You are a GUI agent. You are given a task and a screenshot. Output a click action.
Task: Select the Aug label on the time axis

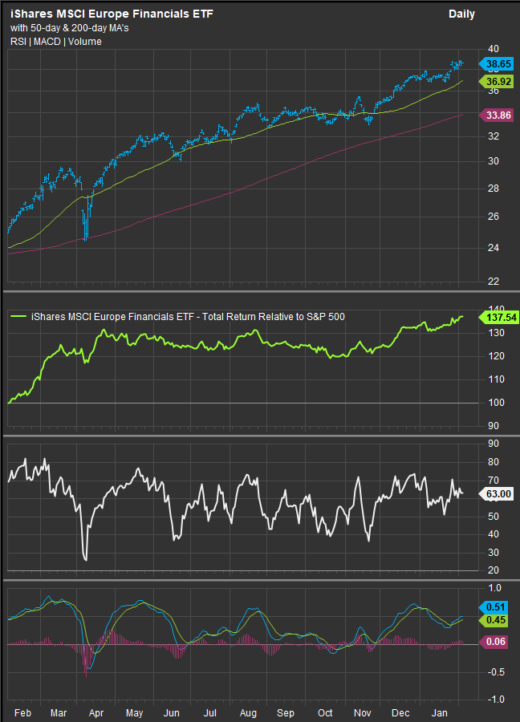pyautogui.click(x=247, y=712)
